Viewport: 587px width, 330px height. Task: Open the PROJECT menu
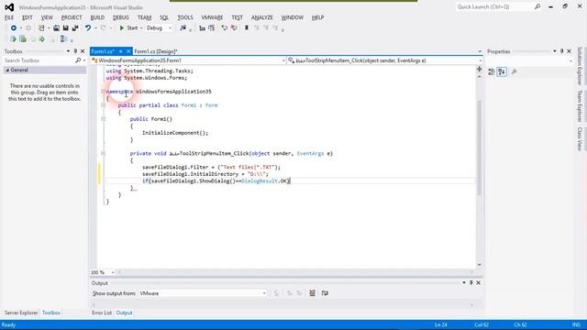click(x=72, y=17)
